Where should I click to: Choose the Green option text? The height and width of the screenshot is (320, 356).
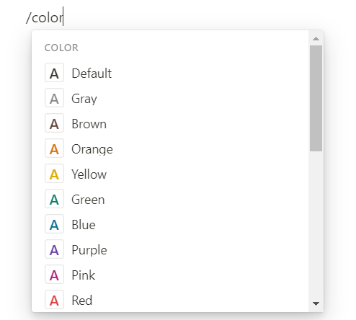coord(88,200)
